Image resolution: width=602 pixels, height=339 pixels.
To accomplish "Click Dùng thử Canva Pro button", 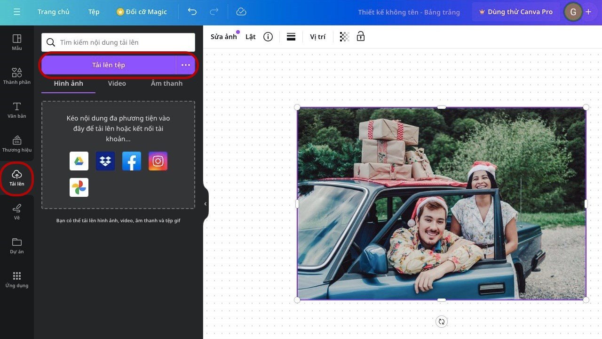I will [x=515, y=12].
